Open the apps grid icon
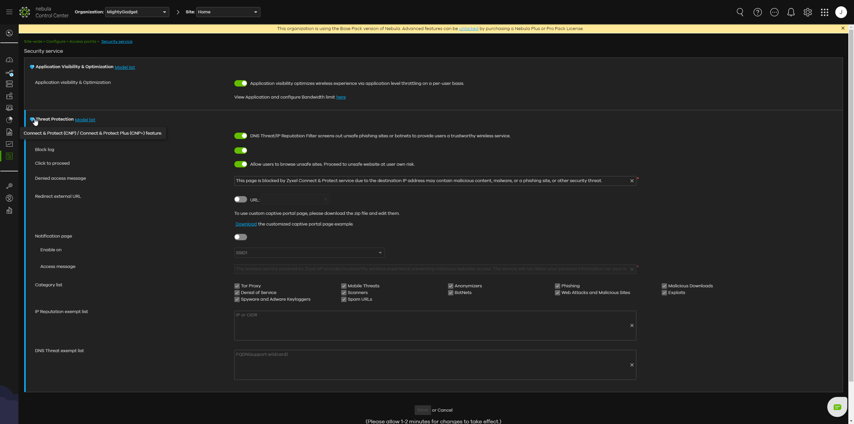 point(824,12)
